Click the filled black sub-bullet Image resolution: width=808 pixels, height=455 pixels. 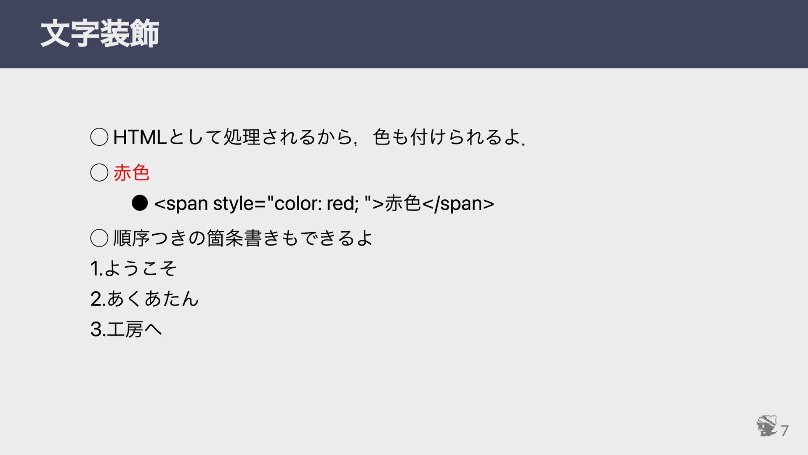pos(140,203)
